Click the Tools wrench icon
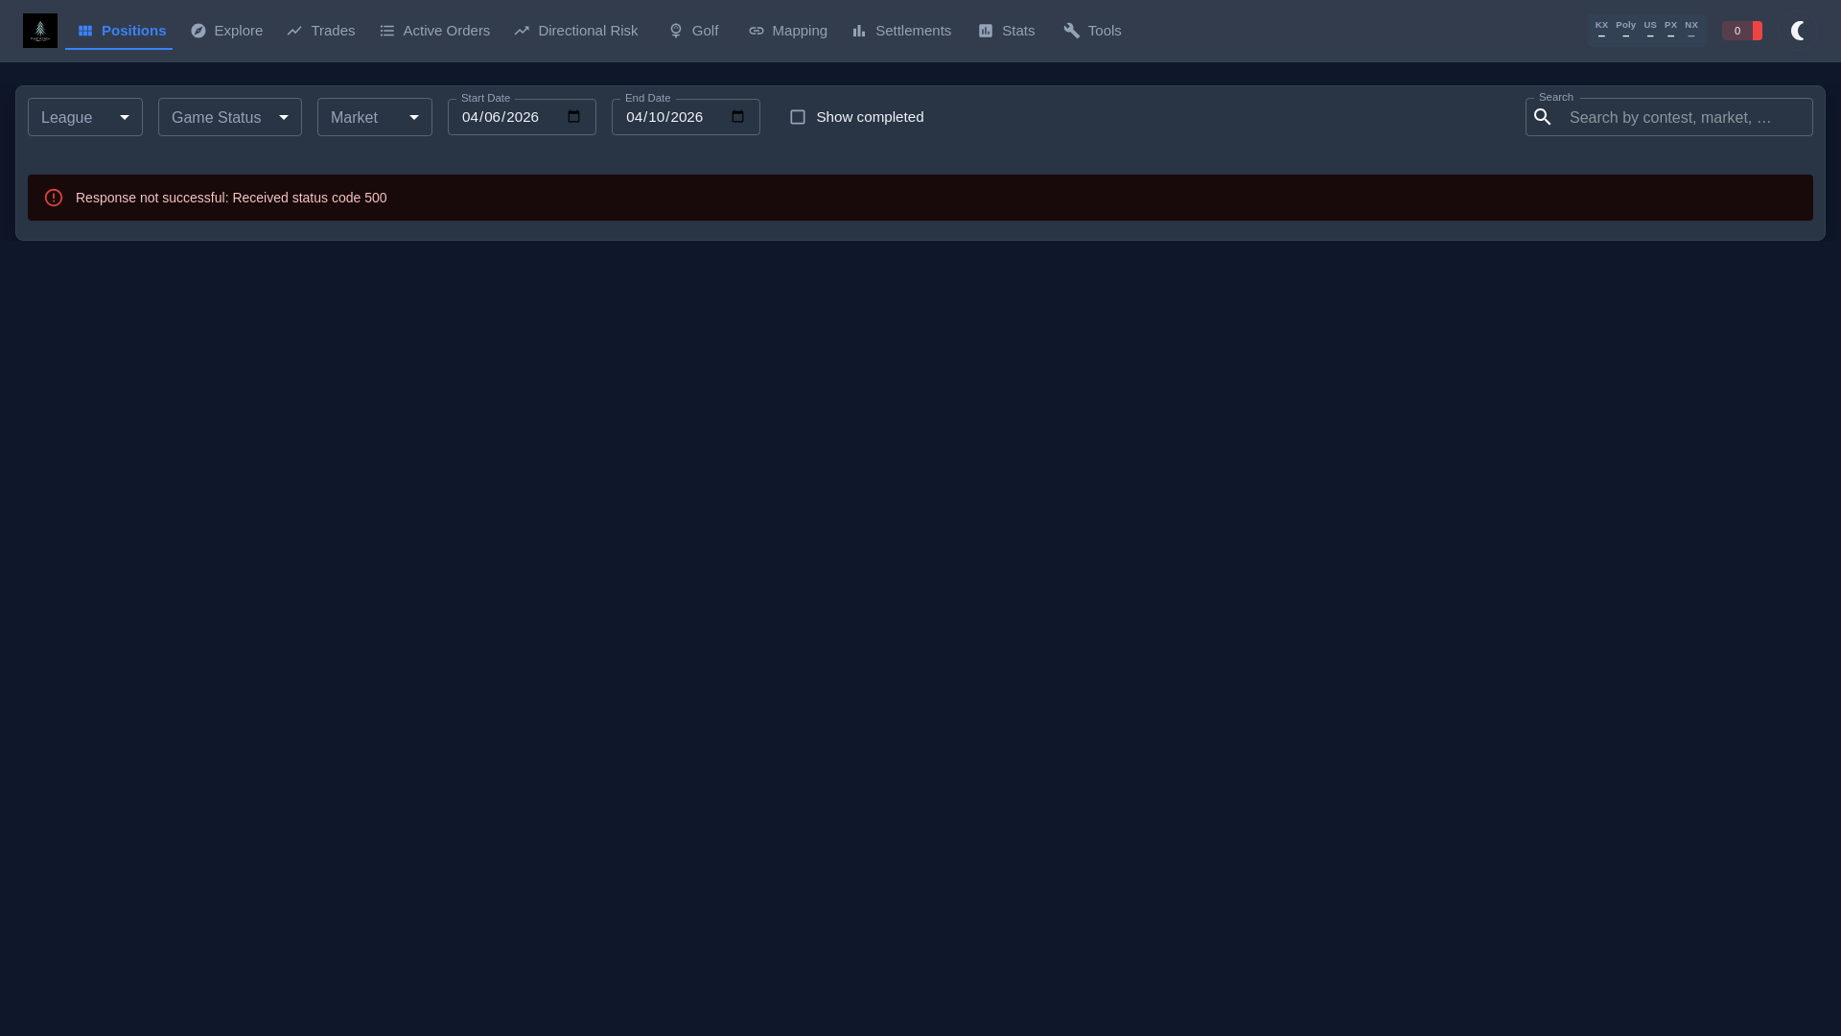This screenshot has height=1036, width=1841. tap(1072, 31)
